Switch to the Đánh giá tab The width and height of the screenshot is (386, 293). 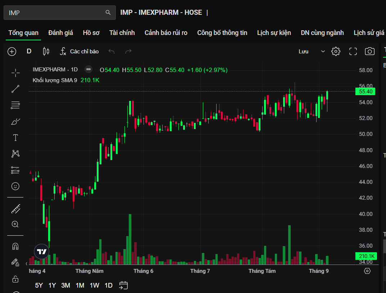[60, 33]
